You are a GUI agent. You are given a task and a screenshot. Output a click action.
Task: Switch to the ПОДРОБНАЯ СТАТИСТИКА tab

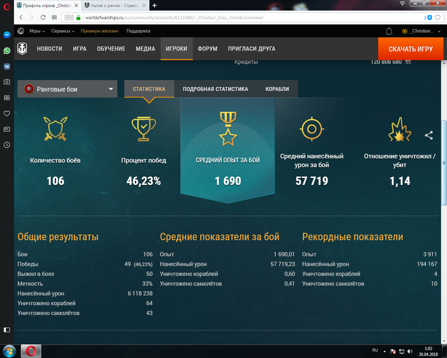215,88
